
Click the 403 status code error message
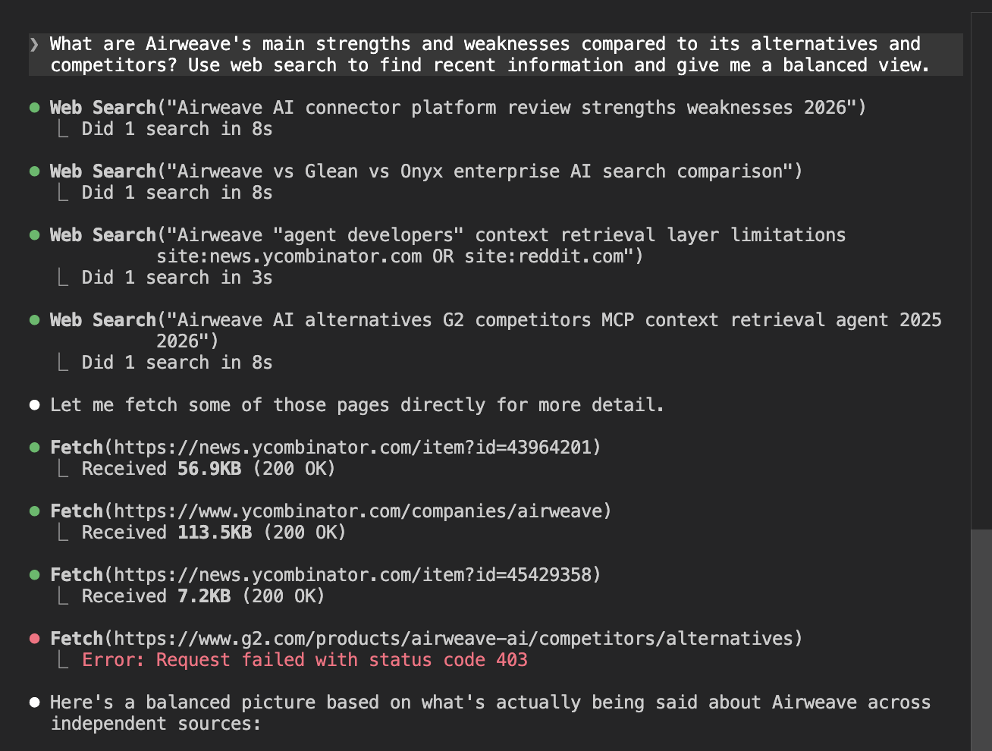click(x=304, y=660)
